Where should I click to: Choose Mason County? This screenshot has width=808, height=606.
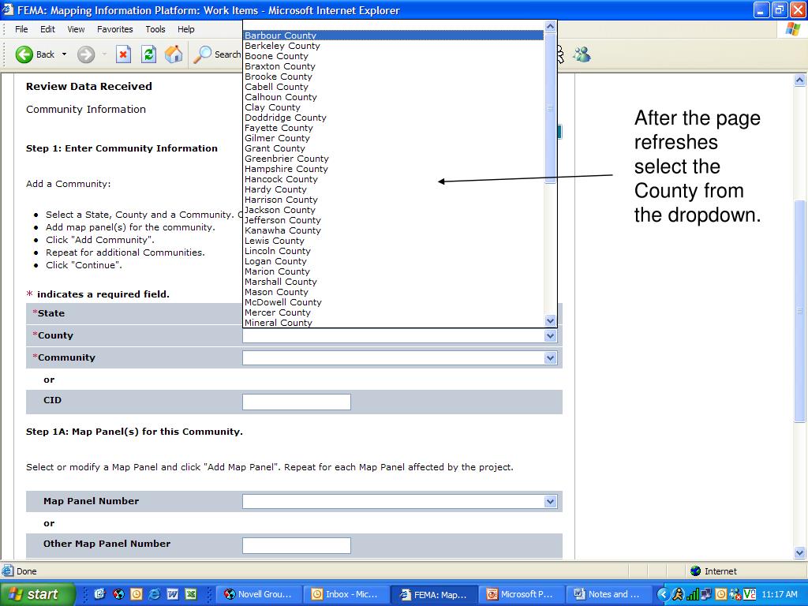[394, 292]
